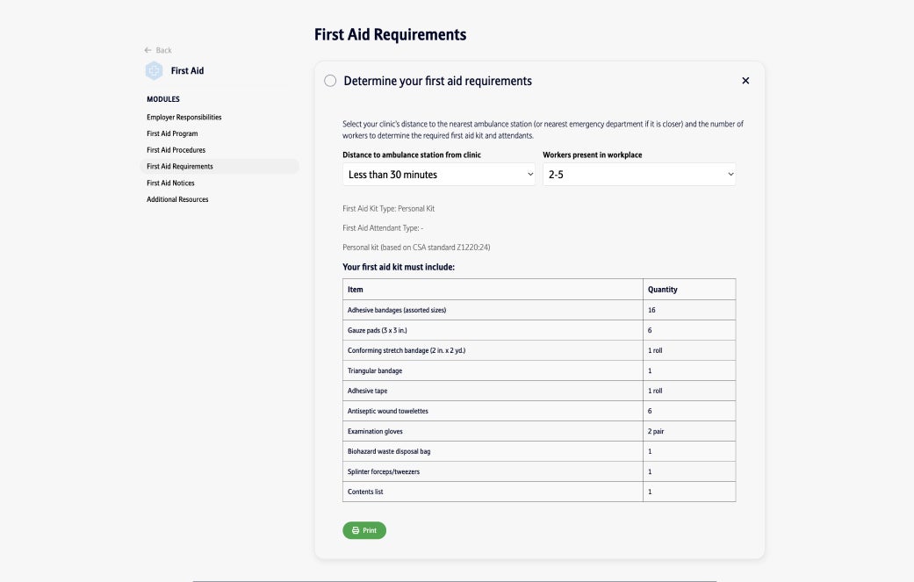The height and width of the screenshot is (582, 914).
Task: Open the Additional Resources module
Action: coord(177,199)
